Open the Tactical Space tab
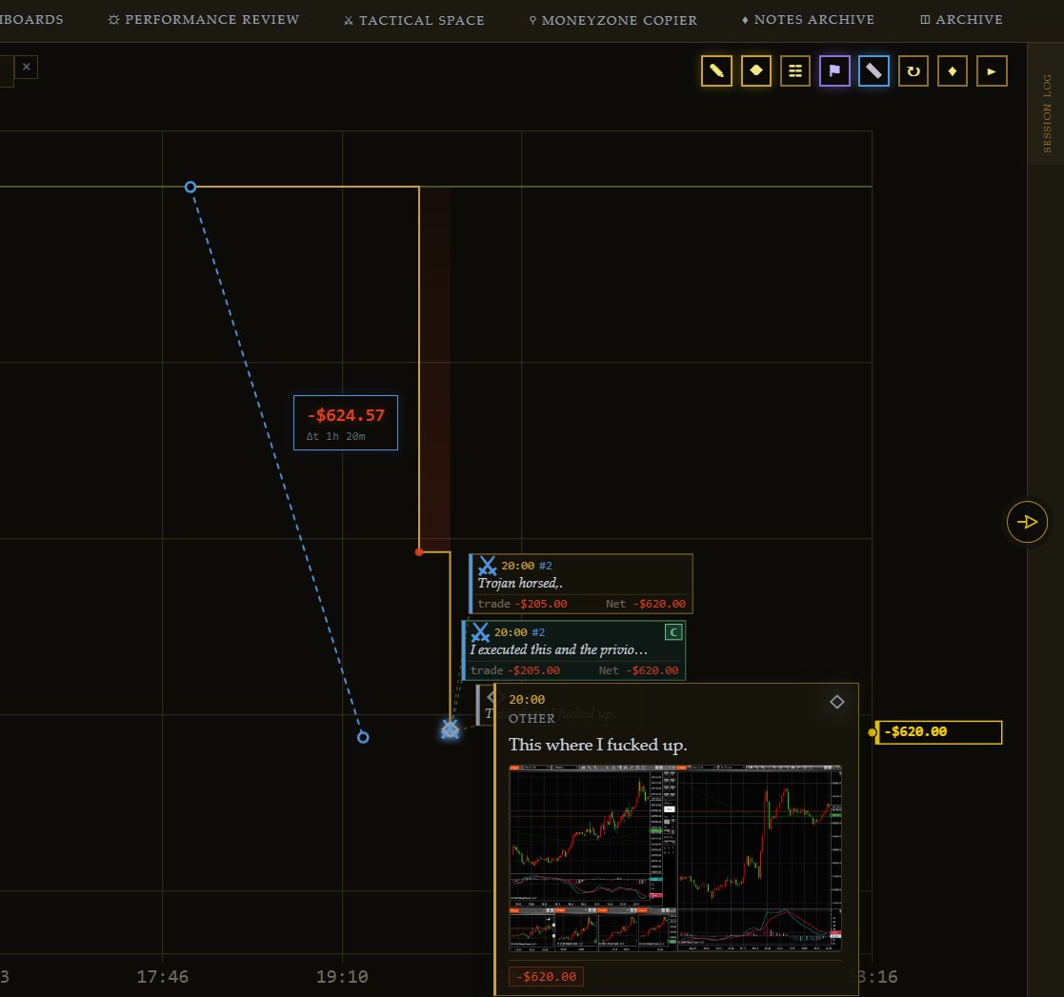1064x997 pixels. coord(414,20)
